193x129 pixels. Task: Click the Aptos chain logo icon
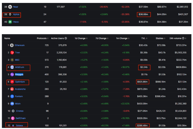click(10, 14)
